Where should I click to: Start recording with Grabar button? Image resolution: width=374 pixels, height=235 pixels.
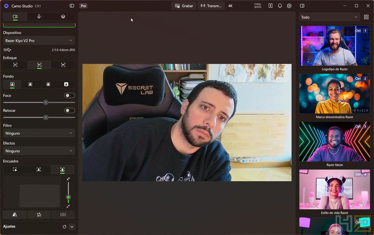coord(184,6)
